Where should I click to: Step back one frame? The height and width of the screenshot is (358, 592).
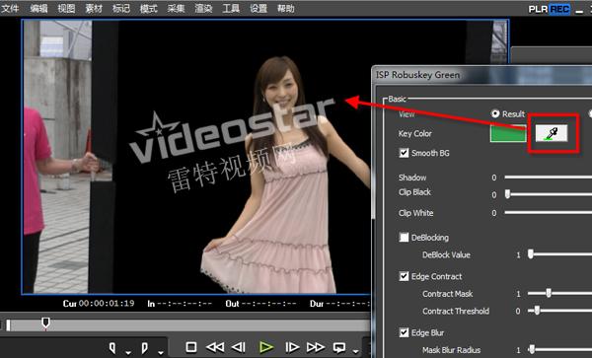239,347
